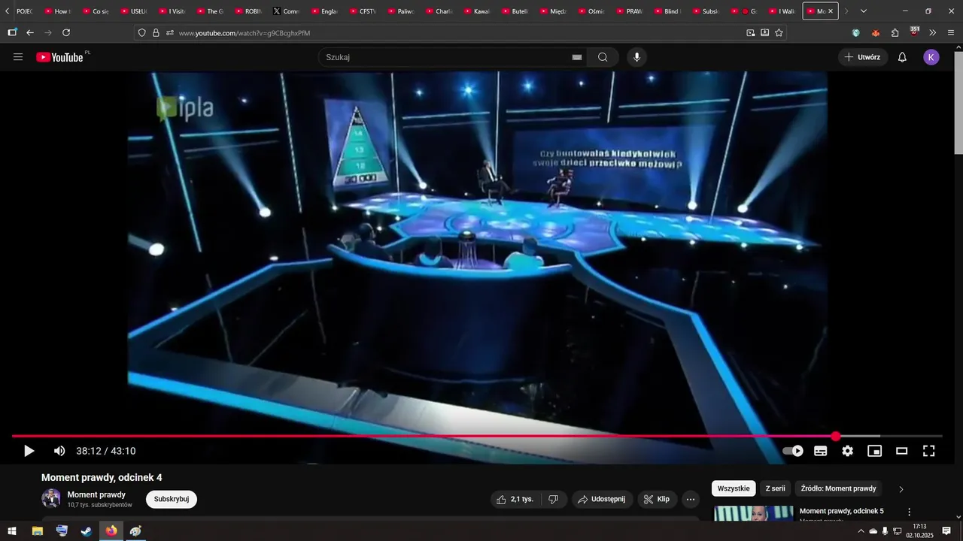
Task: Open the Moment prawdy channel name link
Action: (96, 494)
